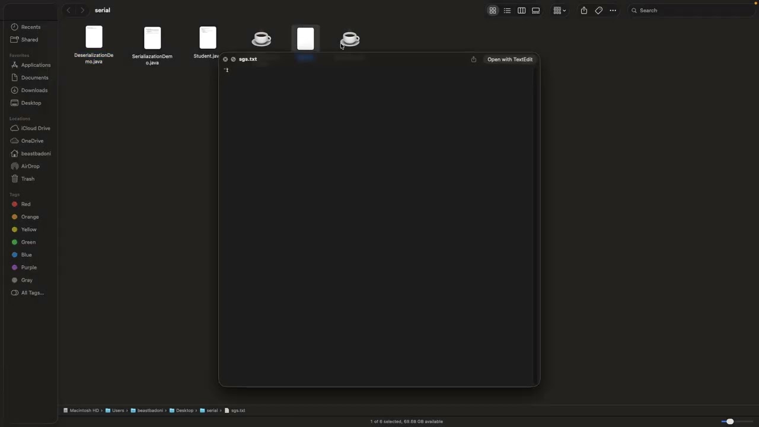Select DeserializationDemo.java file icon

[x=94, y=37]
